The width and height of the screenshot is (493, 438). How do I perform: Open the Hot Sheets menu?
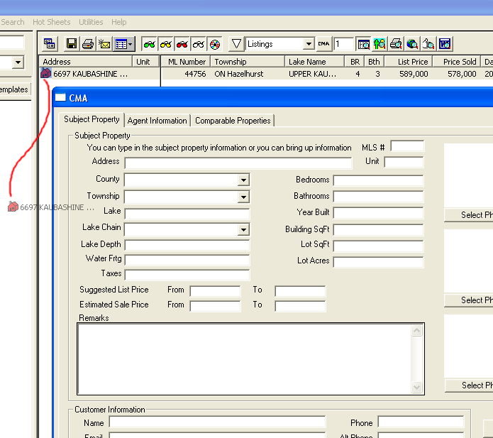click(52, 22)
